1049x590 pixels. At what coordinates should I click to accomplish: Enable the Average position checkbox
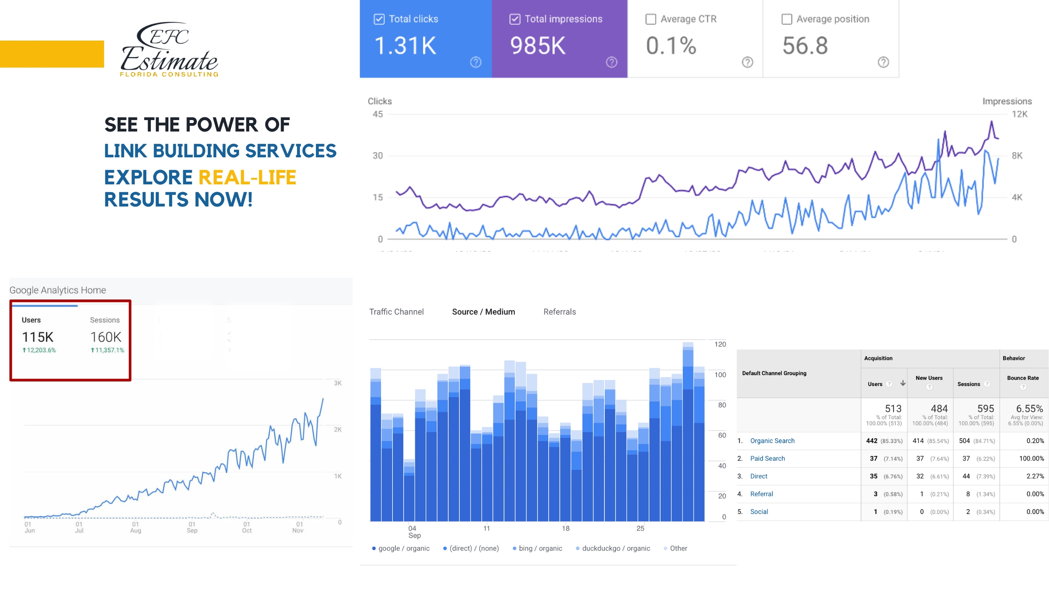coord(786,19)
